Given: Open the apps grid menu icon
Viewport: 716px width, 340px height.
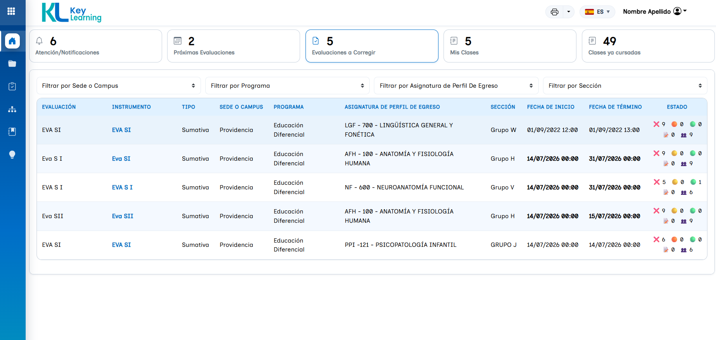Looking at the screenshot, I should click(11, 11).
